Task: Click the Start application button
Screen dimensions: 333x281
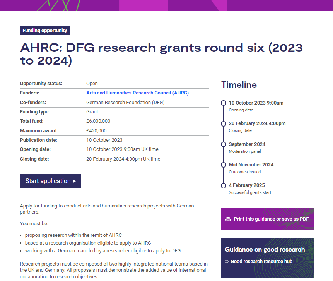Action: coord(51,181)
